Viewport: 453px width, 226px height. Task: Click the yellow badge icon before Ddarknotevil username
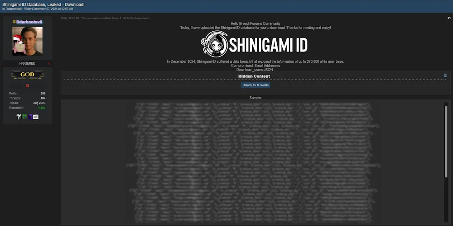pos(14,22)
